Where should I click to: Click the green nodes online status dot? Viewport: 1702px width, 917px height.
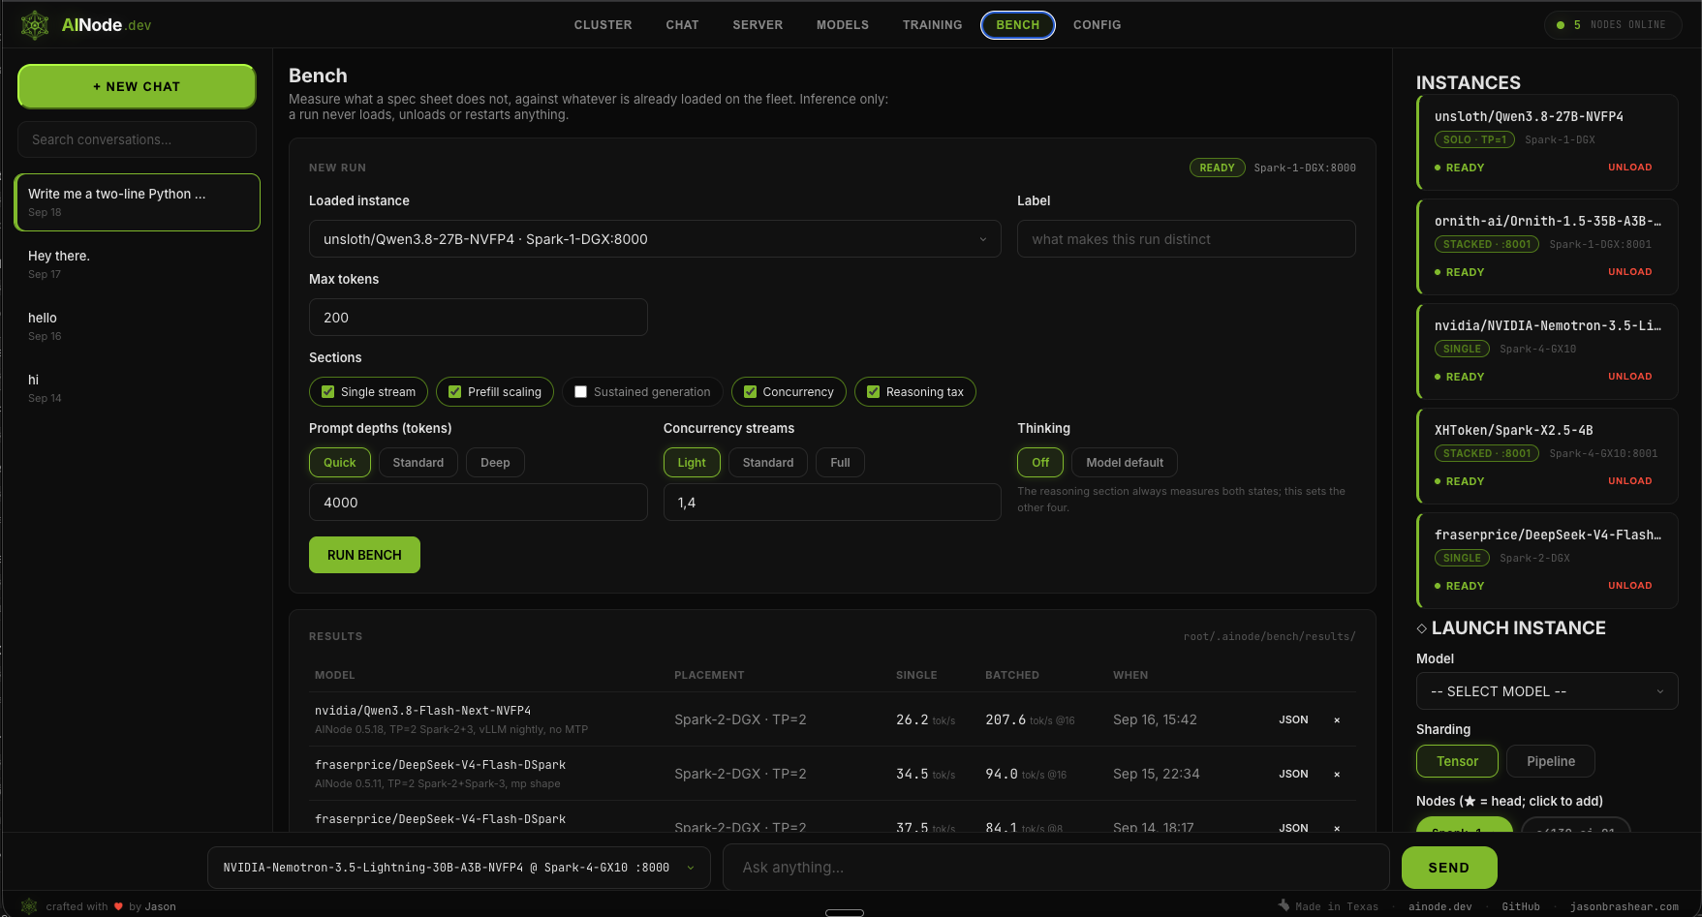1561,25
